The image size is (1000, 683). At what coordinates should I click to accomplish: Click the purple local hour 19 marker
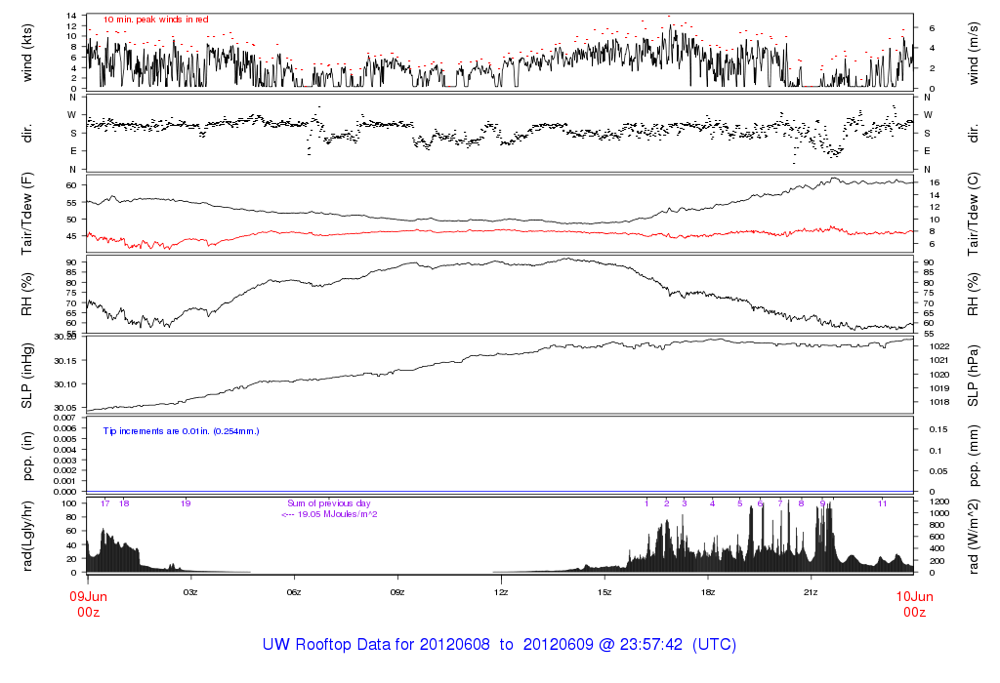tap(186, 503)
